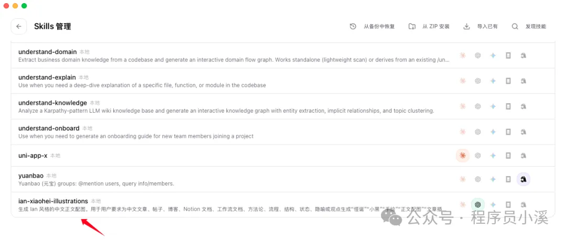Disable highlighted OpenAI toggle for ian-xiaohei-illustrations

(478, 205)
